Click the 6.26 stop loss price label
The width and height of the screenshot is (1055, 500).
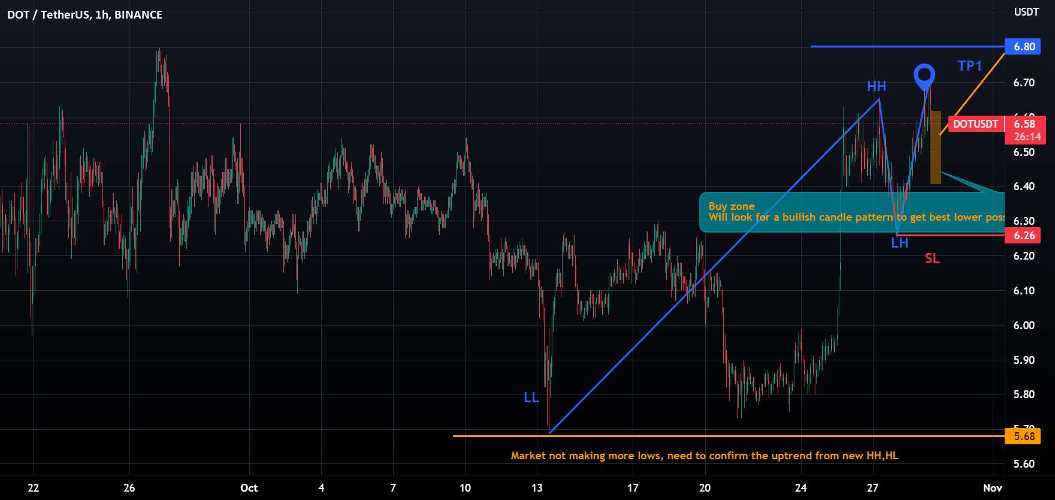pos(1023,236)
